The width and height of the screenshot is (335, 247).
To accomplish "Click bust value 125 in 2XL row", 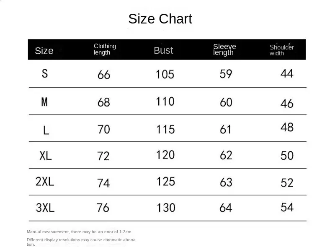I will click(x=165, y=182).
